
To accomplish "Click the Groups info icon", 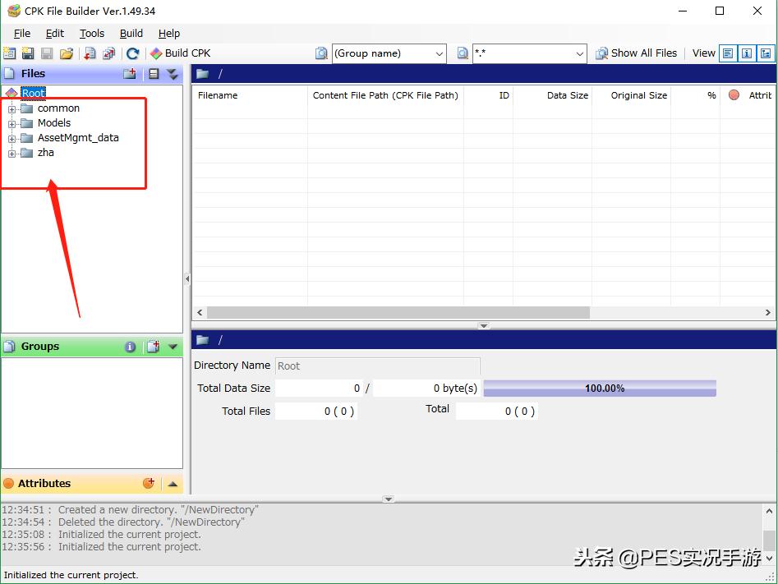I will point(130,347).
